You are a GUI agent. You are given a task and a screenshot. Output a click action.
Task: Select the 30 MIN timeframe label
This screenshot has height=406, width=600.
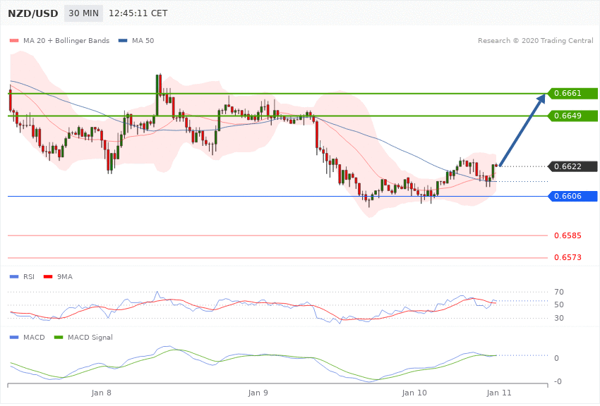[83, 13]
